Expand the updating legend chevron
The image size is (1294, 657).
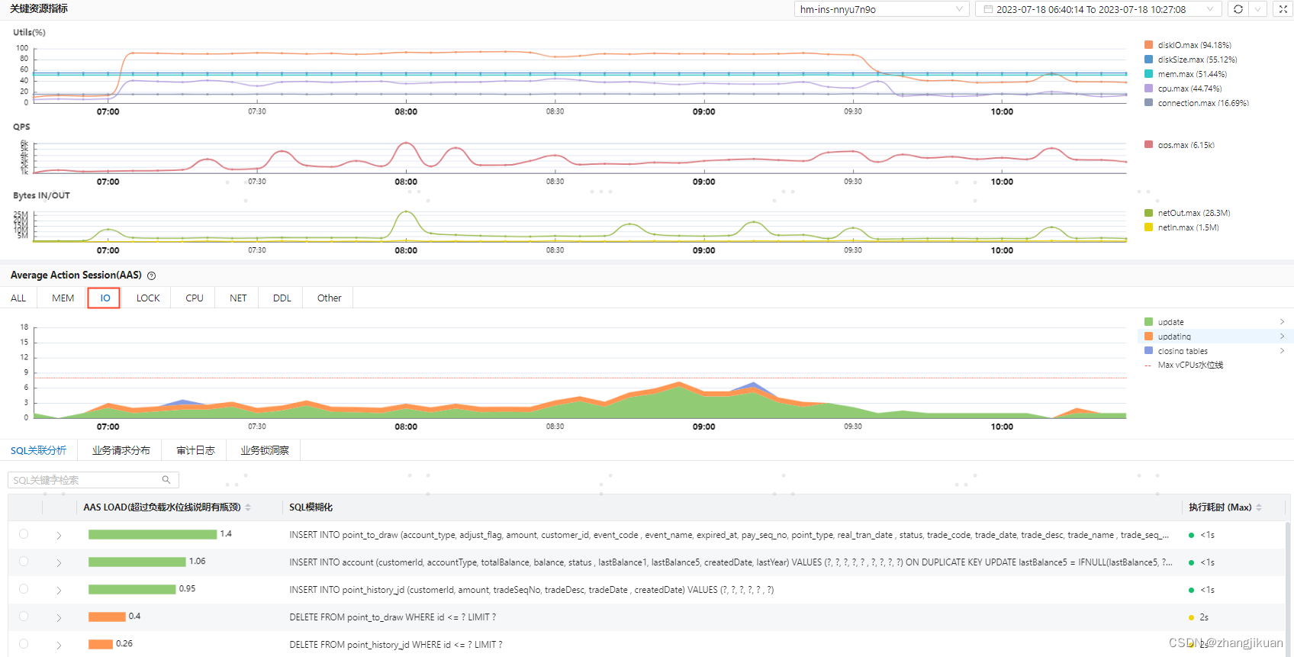1282,337
